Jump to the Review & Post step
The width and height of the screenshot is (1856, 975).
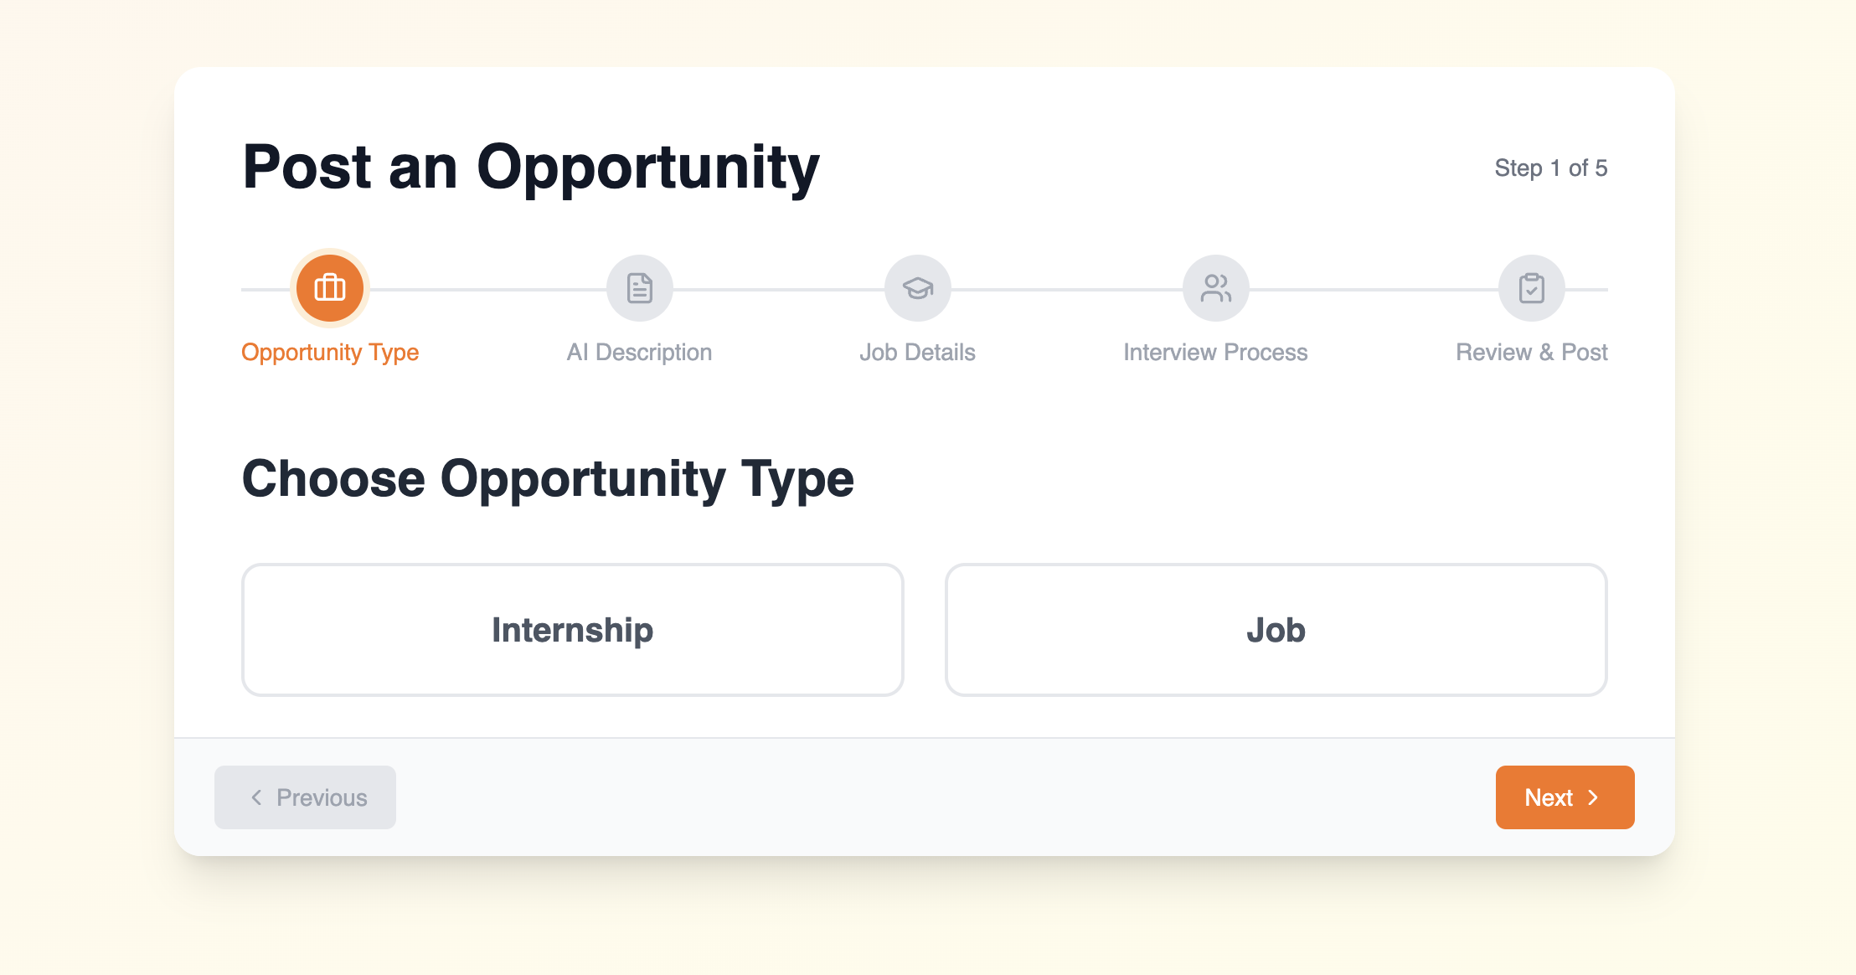(x=1531, y=352)
